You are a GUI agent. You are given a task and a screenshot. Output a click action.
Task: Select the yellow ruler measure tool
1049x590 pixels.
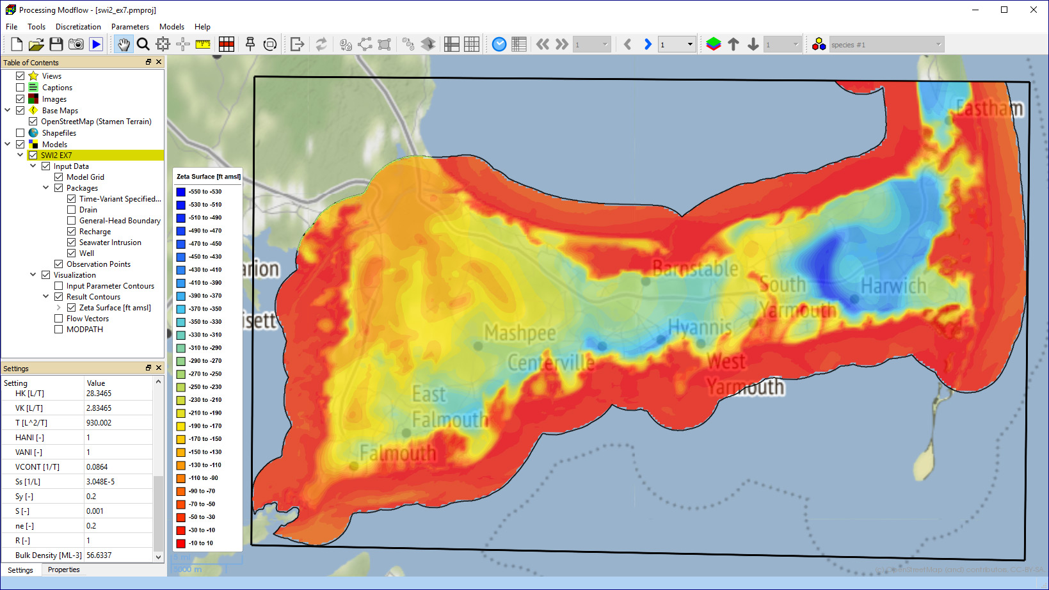pos(203,44)
